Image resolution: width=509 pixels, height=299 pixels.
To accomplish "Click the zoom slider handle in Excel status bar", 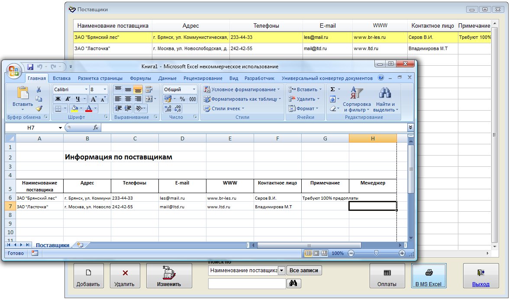I will coord(376,253).
